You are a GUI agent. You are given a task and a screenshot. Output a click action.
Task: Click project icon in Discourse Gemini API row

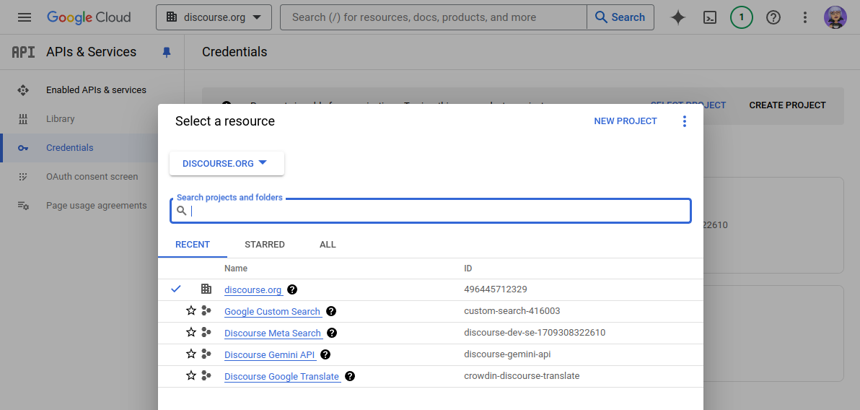coord(206,354)
